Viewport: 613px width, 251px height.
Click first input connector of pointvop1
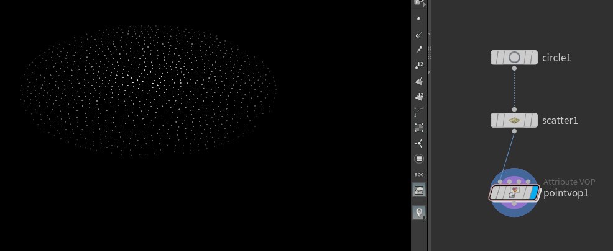(x=500, y=182)
